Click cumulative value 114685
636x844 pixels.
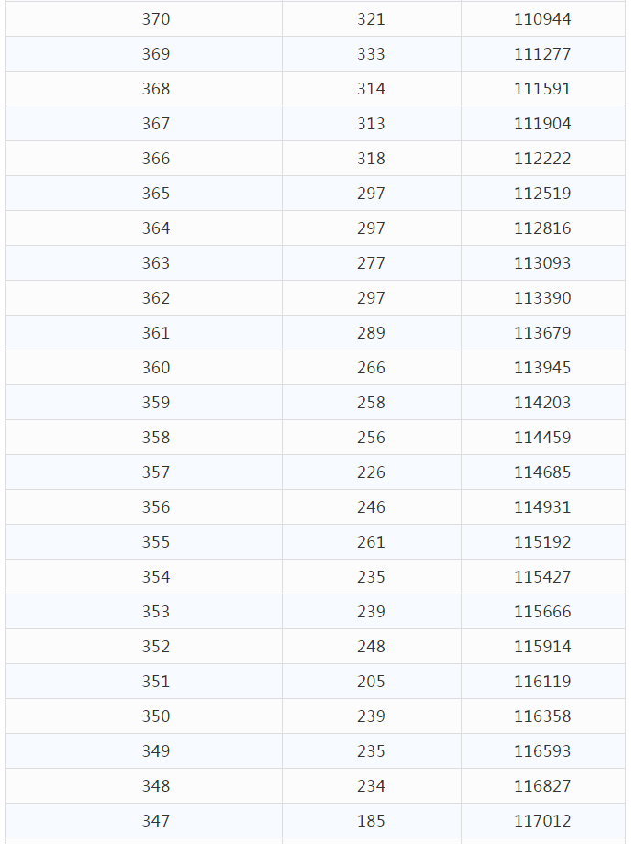coord(542,472)
